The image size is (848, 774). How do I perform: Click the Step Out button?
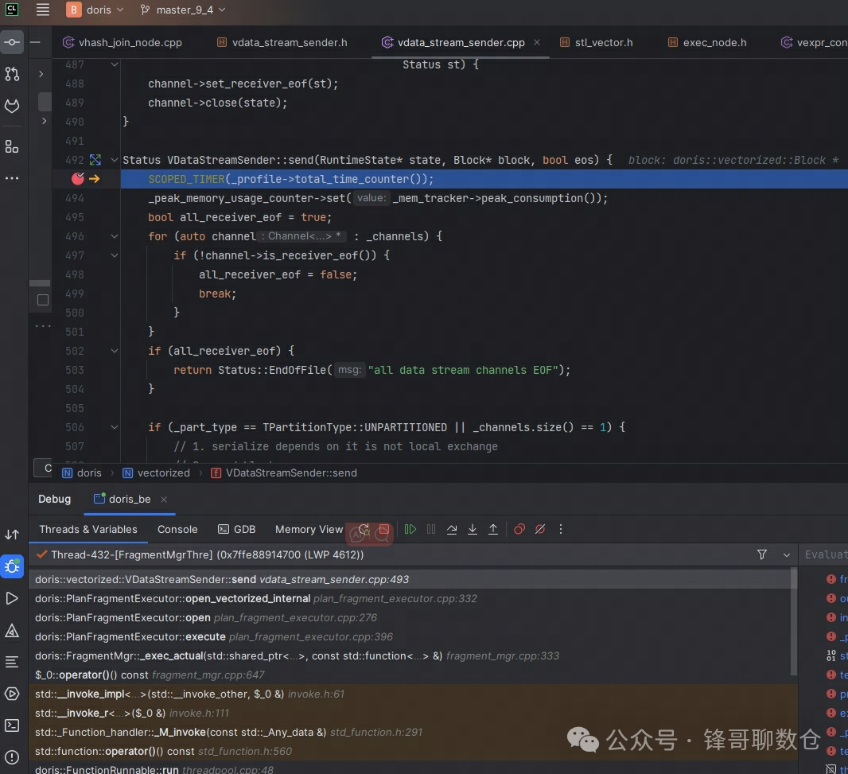(493, 529)
